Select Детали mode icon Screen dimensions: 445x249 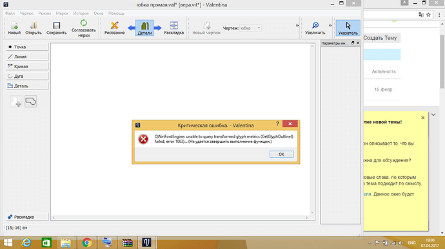click(x=144, y=28)
